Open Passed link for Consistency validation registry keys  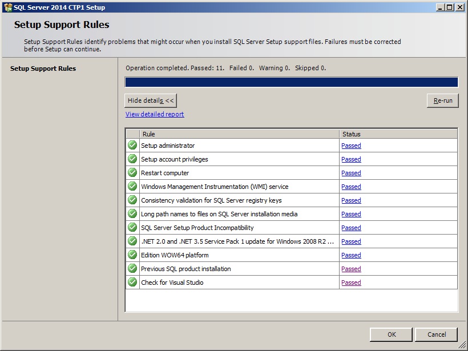pyautogui.click(x=351, y=200)
